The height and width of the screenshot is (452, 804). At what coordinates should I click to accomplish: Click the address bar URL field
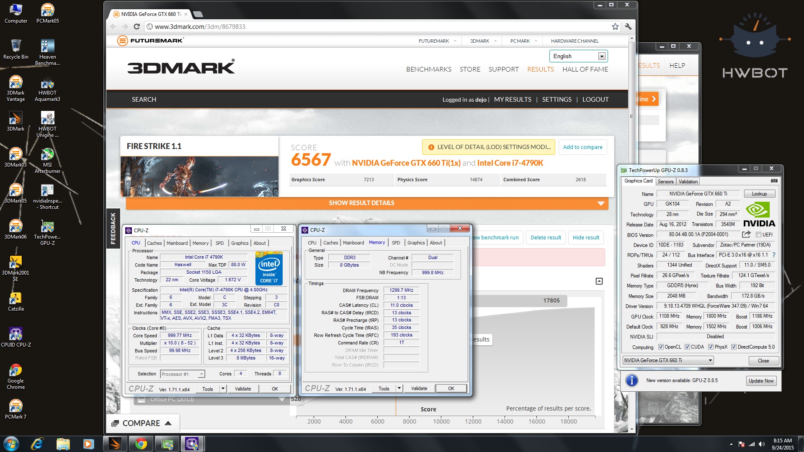coord(377,26)
